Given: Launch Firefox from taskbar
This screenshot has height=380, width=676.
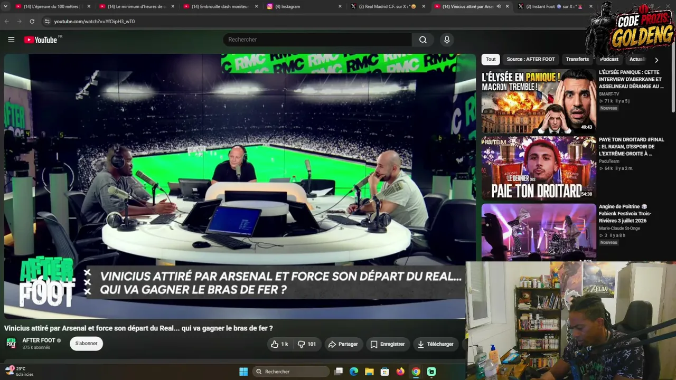Looking at the screenshot, I should point(400,372).
